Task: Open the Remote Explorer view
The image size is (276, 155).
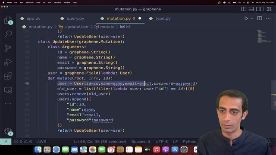Action: [x=8, y=90]
